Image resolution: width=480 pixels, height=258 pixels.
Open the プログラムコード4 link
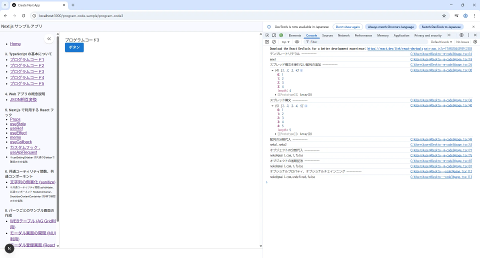pyautogui.click(x=27, y=77)
